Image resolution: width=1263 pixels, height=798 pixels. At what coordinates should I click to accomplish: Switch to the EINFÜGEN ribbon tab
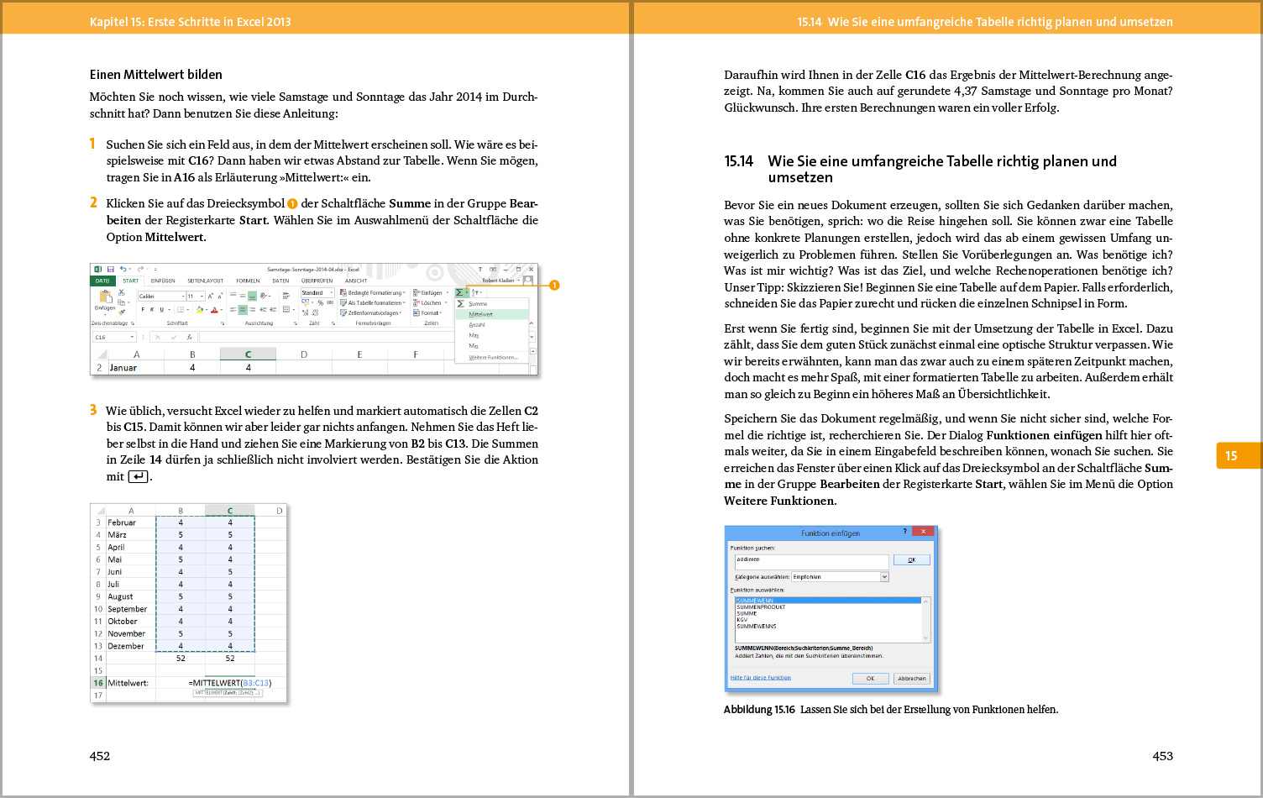coord(163,281)
